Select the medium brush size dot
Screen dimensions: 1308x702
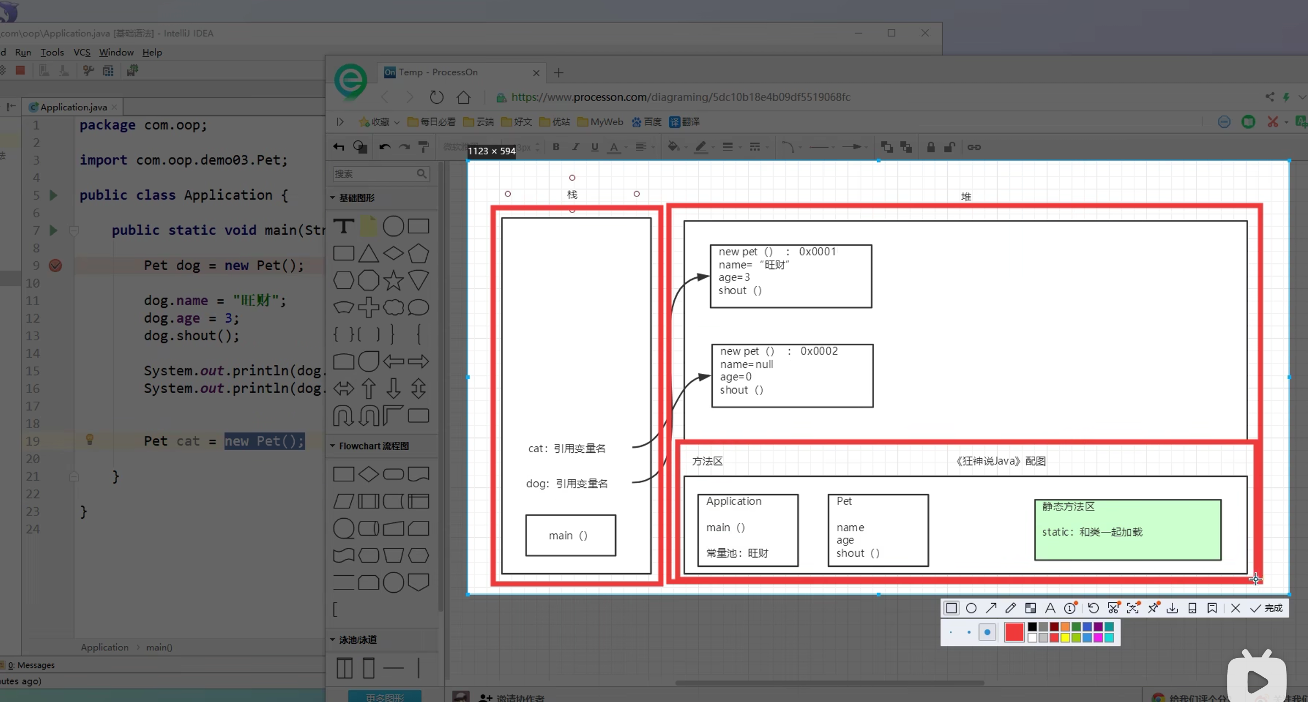[x=969, y=632]
